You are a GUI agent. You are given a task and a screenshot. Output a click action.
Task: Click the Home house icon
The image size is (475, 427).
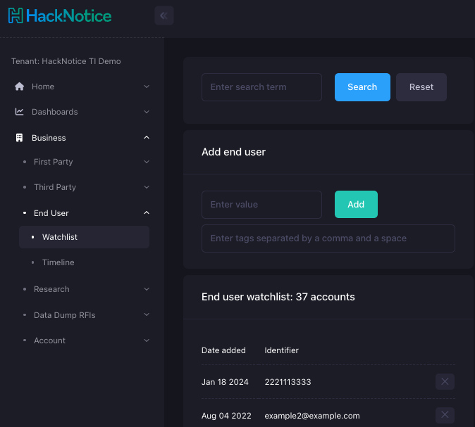pyautogui.click(x=19, y=87)
